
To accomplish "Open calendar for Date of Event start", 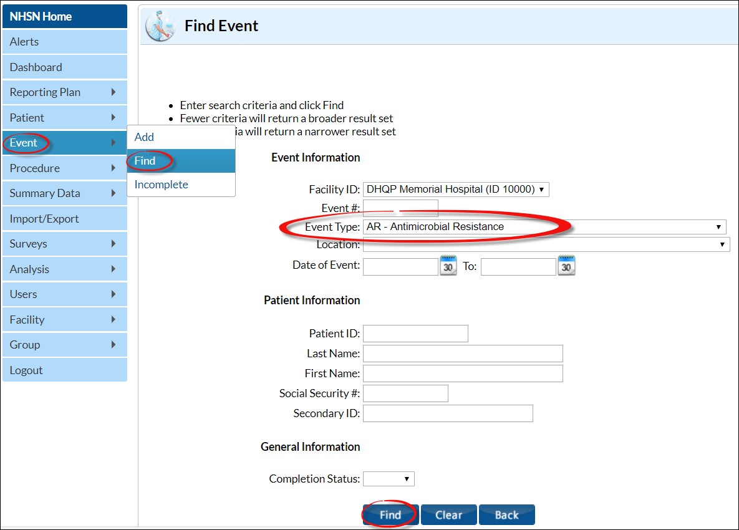I will pos(448,266).
